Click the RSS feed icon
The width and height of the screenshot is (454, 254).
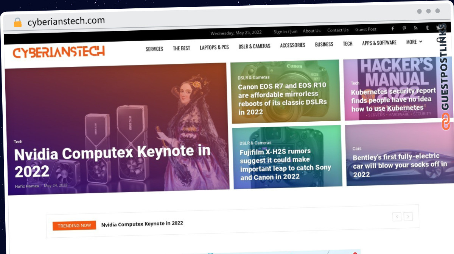[416, 28]
